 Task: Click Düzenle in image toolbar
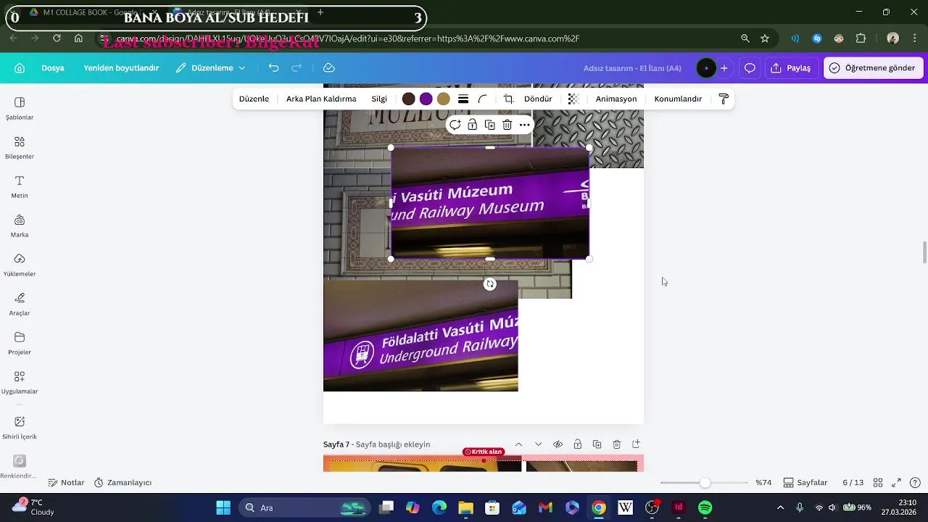254,99
